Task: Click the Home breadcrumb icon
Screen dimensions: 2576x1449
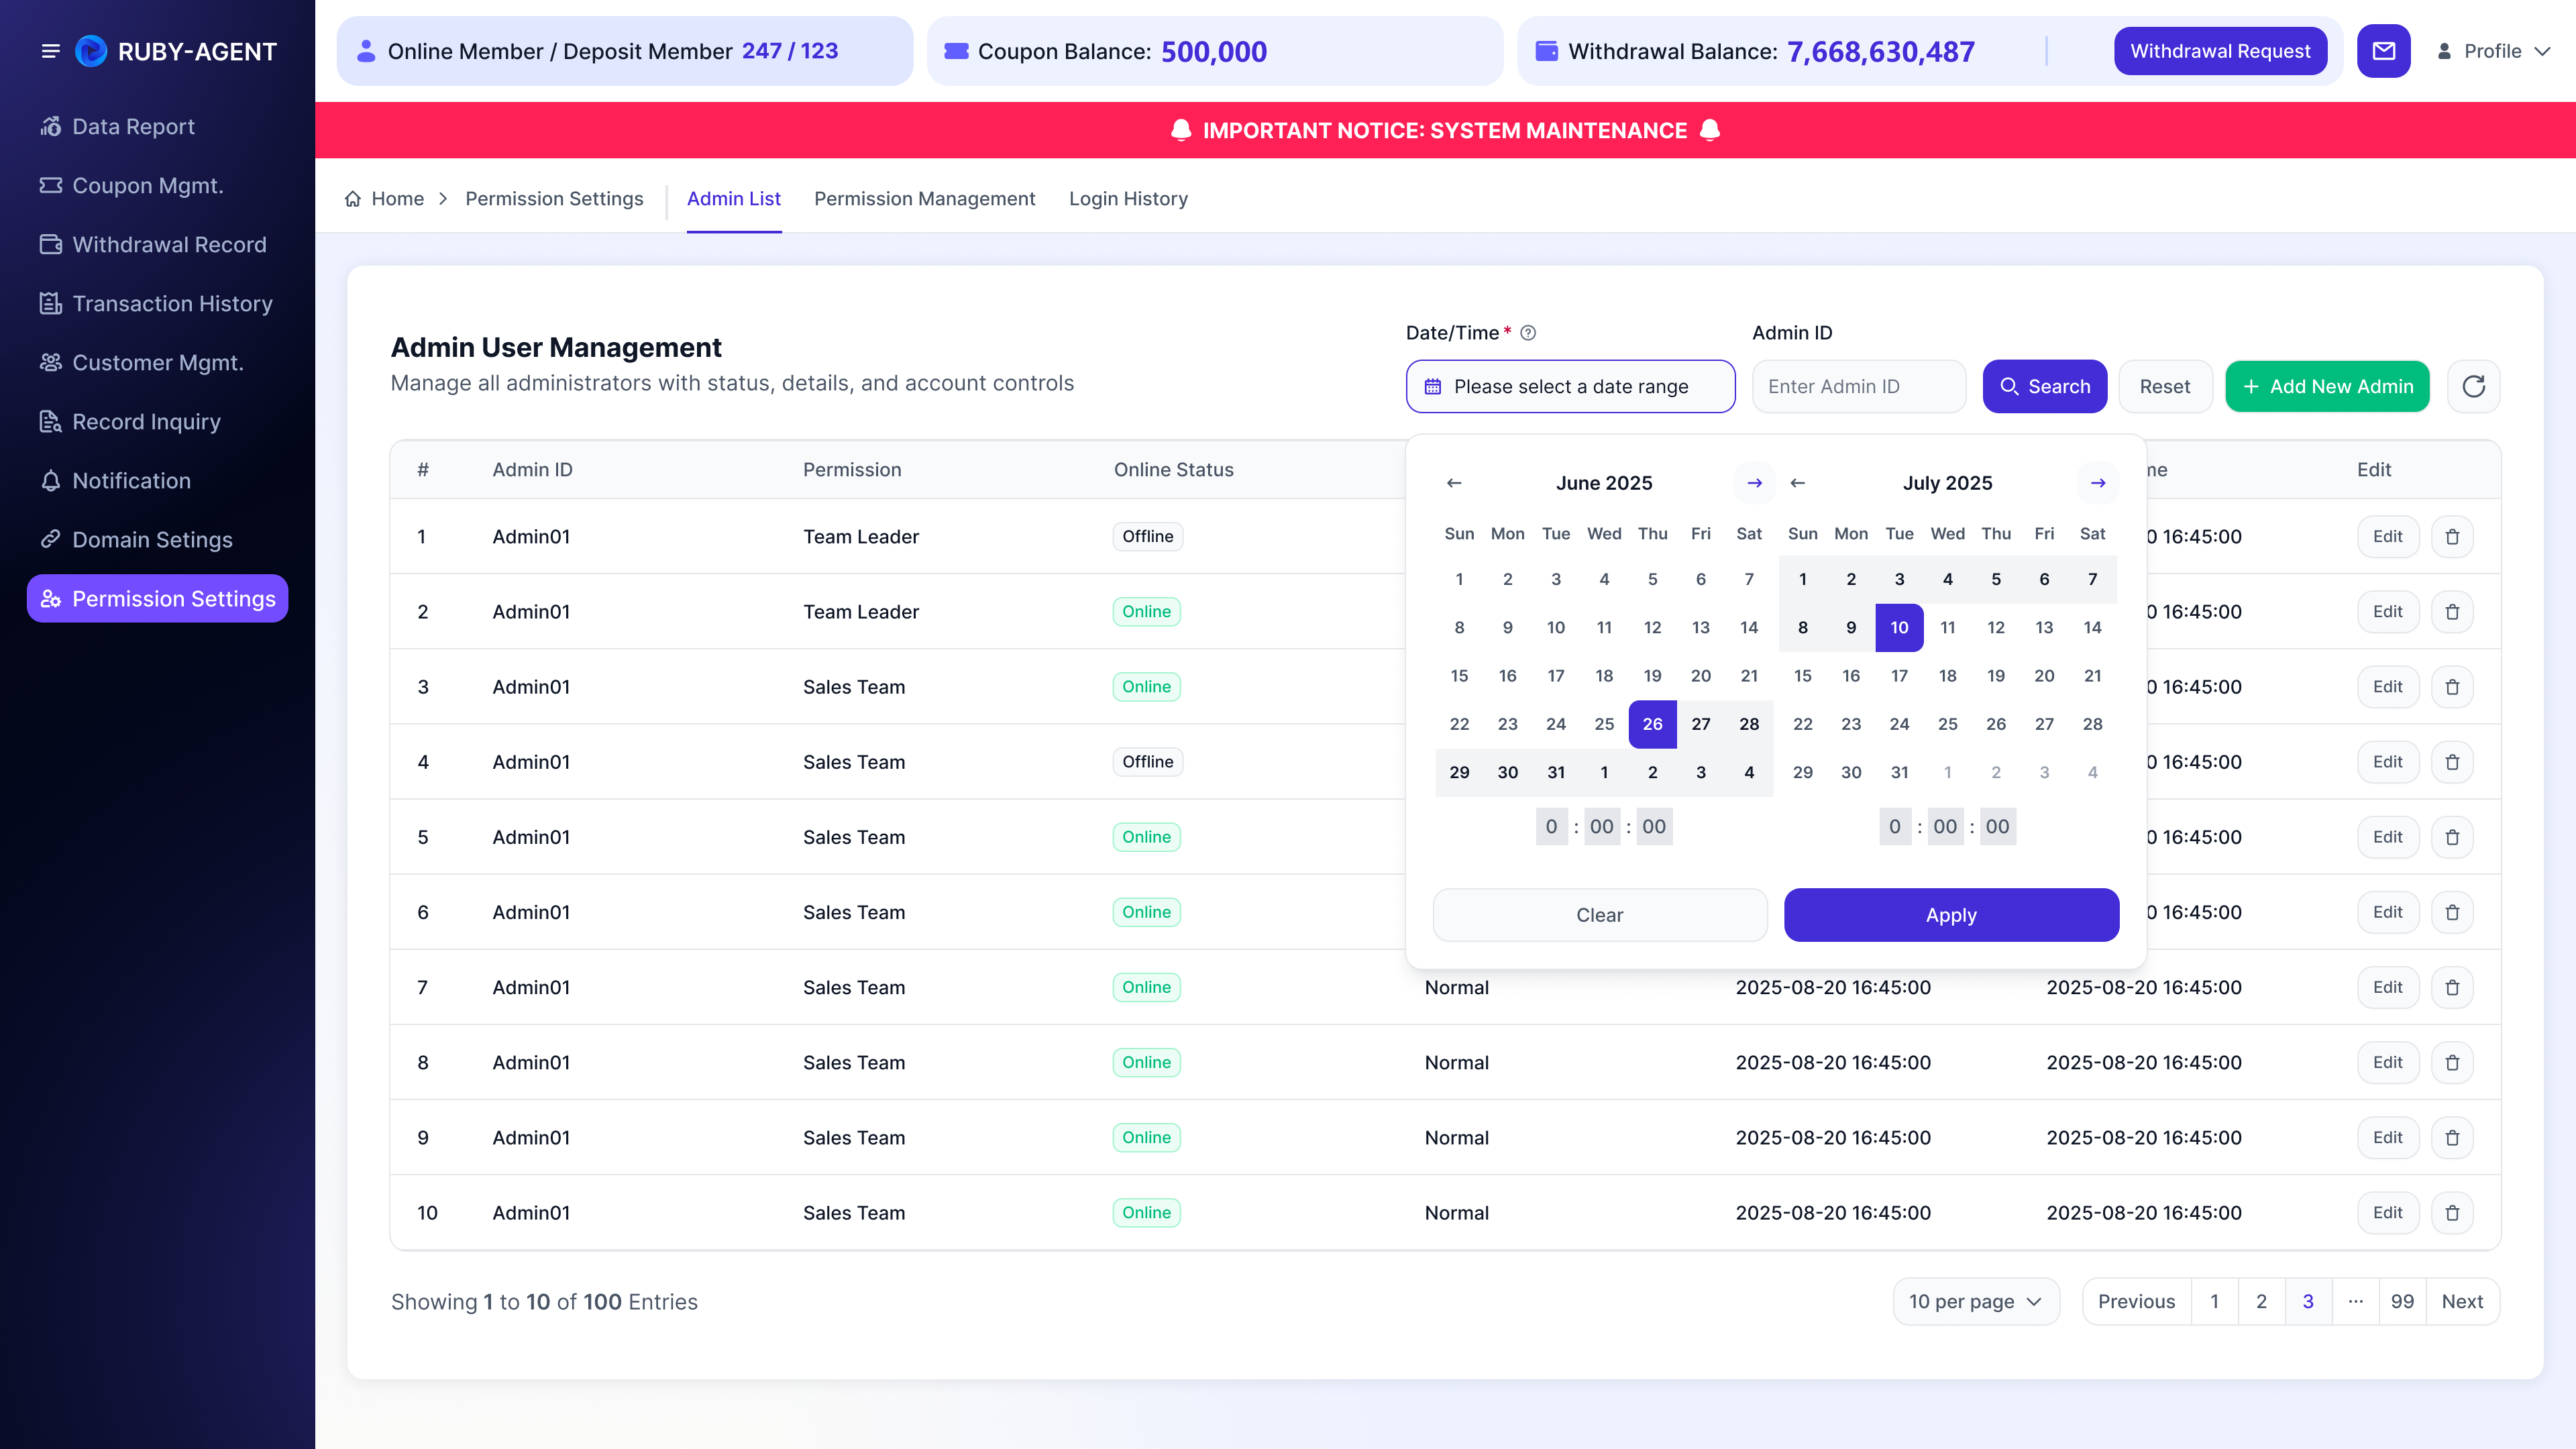Action: (x=353, y=199)
